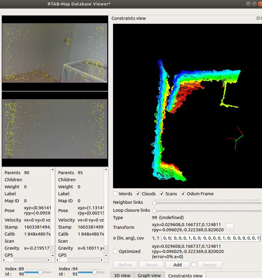The image size is (262, 278).
Task: Uncheck the Clouds checkbox
Action: click(138, 193)
